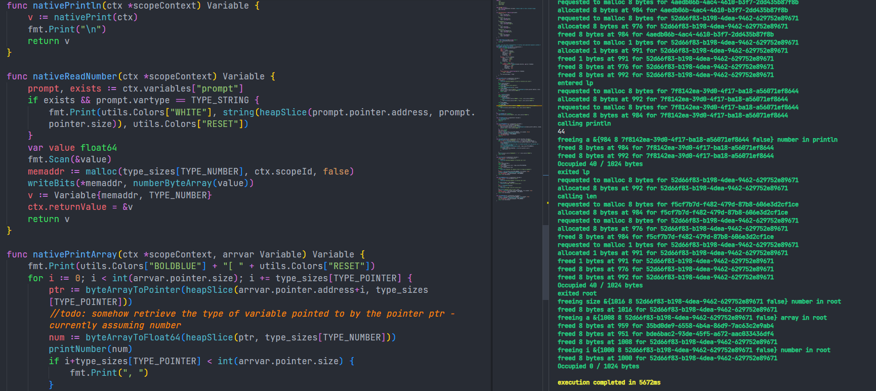
Task: Click the byteArrayToFloat64 function call
Action: pyautogui.click(x=133, y=337)
